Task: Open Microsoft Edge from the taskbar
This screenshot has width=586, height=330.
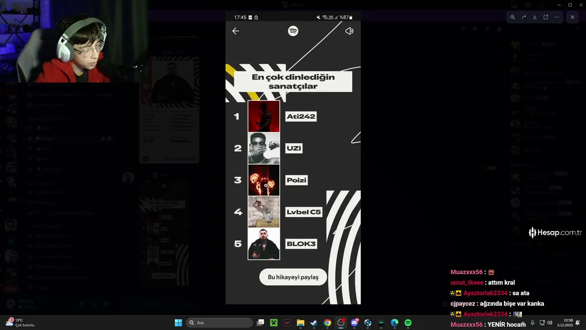Action: (394, 323)
